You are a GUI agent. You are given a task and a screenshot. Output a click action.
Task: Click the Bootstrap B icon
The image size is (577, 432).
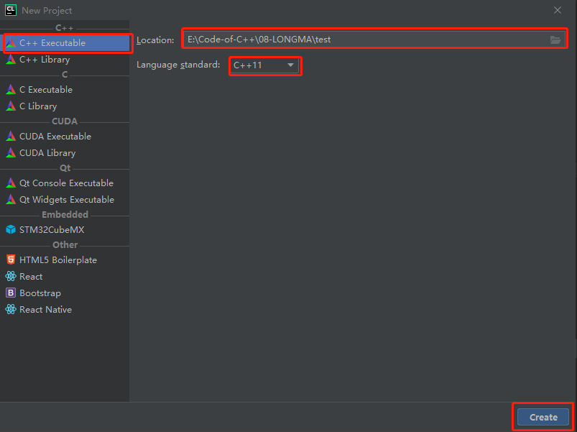coord(11,293)
